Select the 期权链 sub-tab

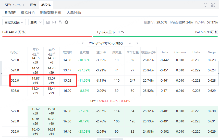click(10, 12)
